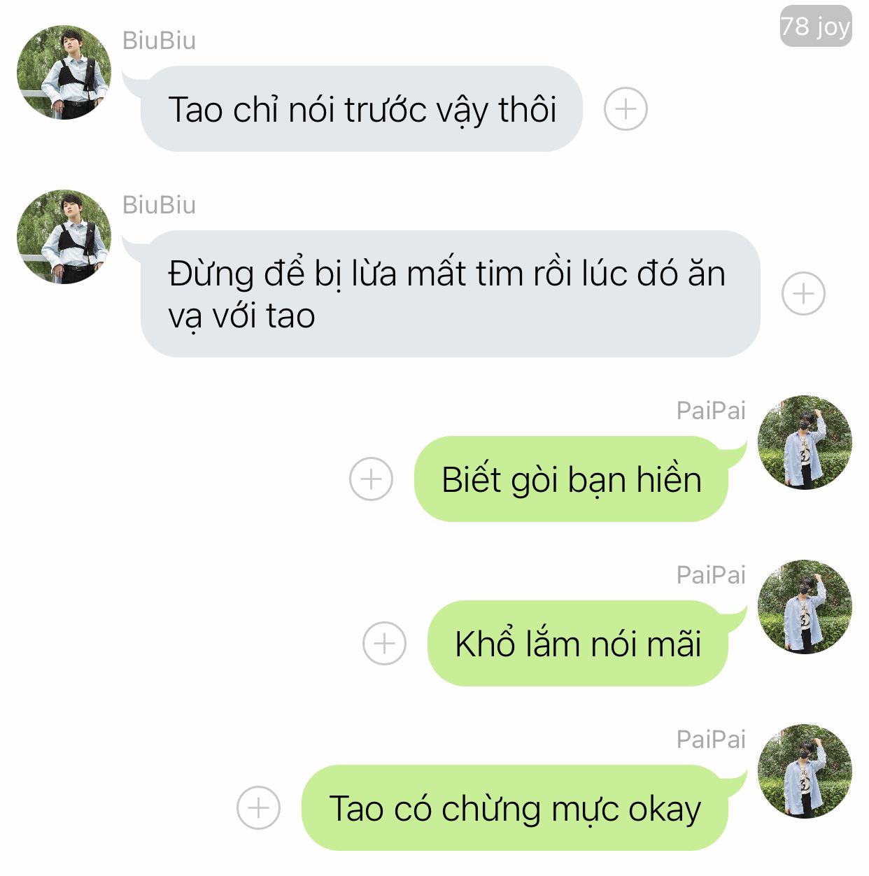Tap plus icon beside "Tao có chừng mực okay"
This screenshot has height=876, width=869.
[x=258, y=808]
